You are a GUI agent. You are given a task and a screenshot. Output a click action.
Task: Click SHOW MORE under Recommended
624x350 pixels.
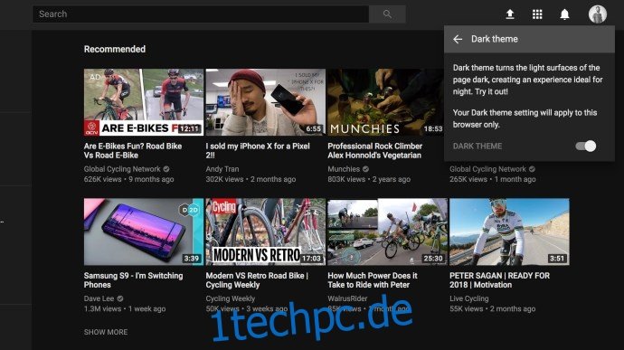[106, 332]
